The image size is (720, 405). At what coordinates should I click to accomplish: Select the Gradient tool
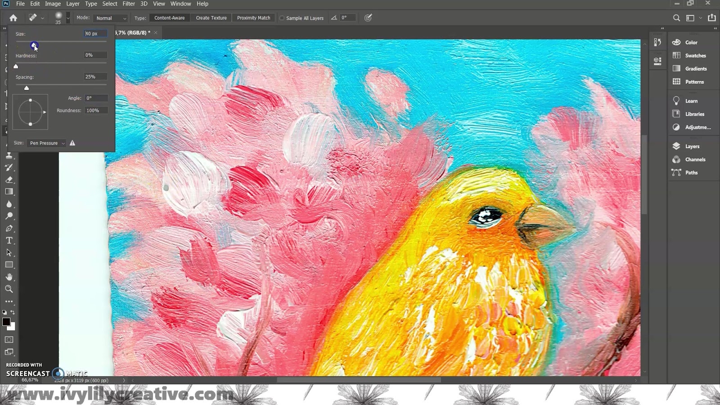[9, 192]
